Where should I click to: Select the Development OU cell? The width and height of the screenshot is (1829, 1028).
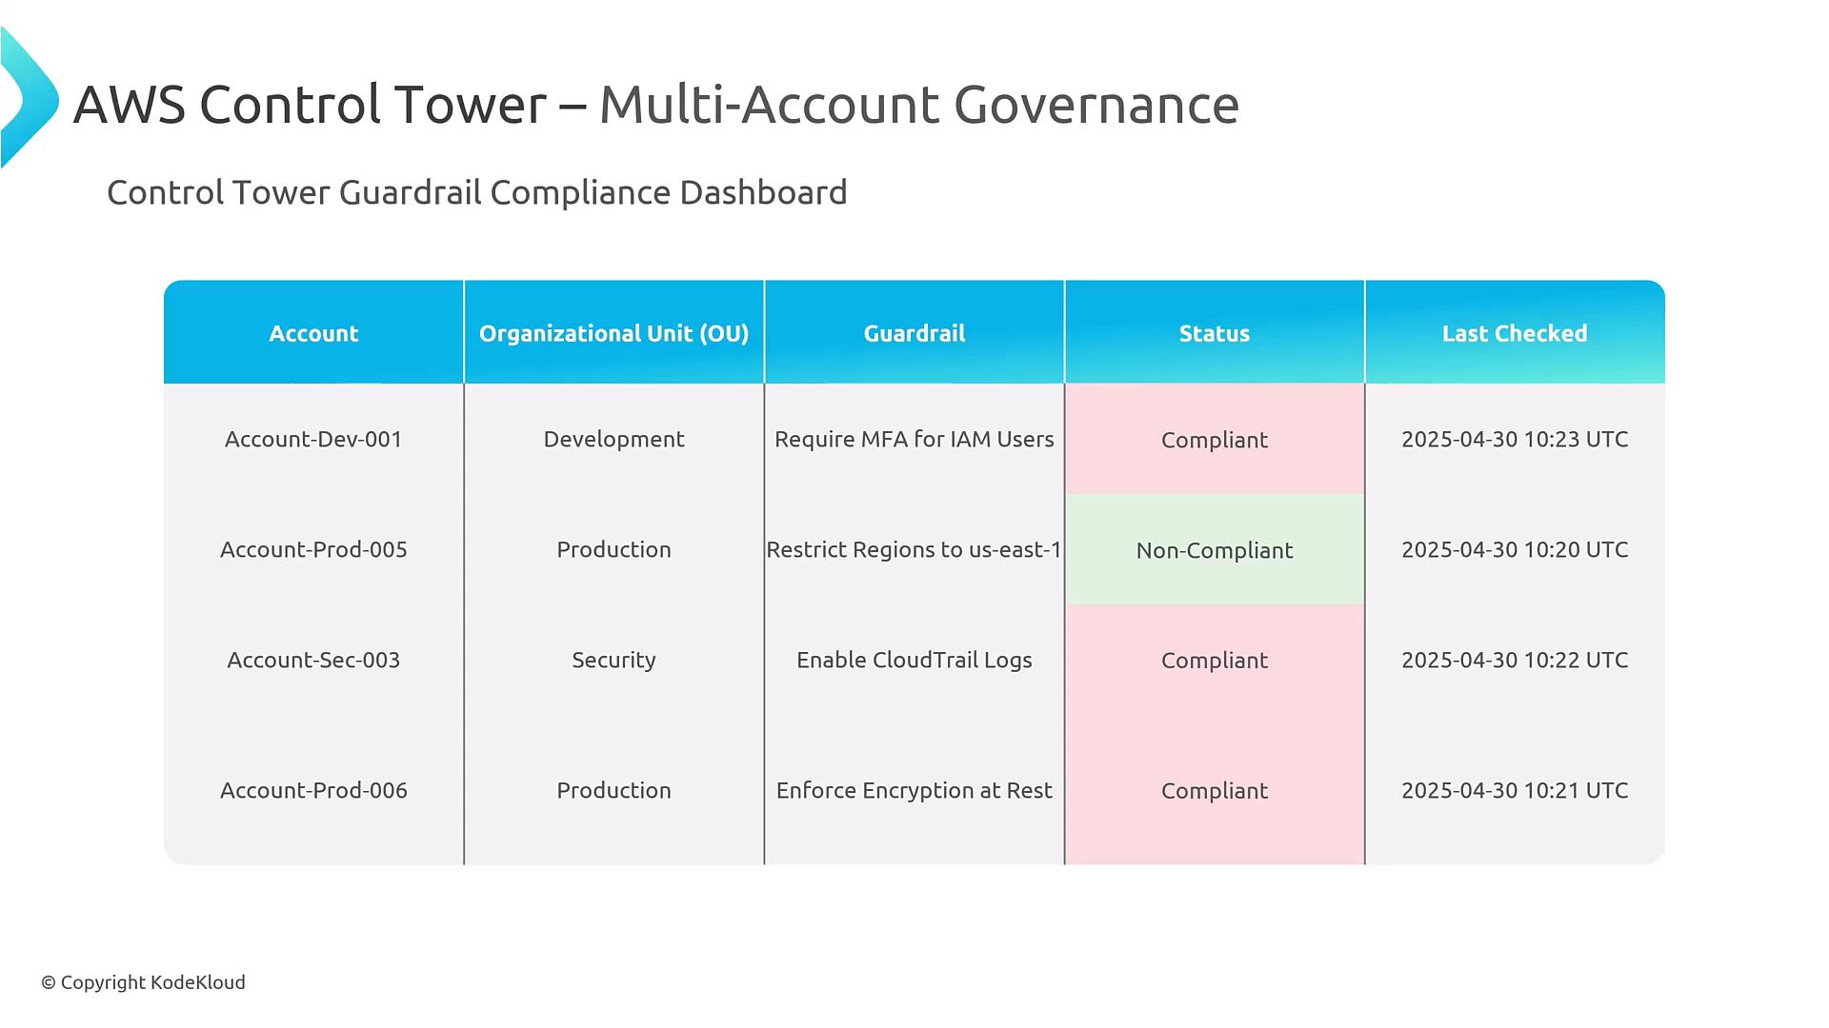613,439
